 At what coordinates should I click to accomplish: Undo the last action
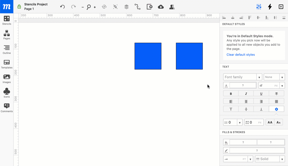point(62,7)
